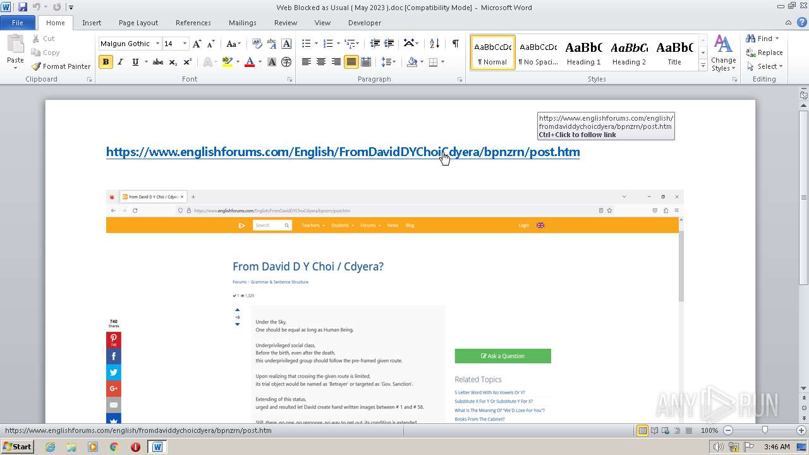This screenshot has height=455, width=809.
Task: Click the Save icon in quick access toolbar
Action: (23, 7)
